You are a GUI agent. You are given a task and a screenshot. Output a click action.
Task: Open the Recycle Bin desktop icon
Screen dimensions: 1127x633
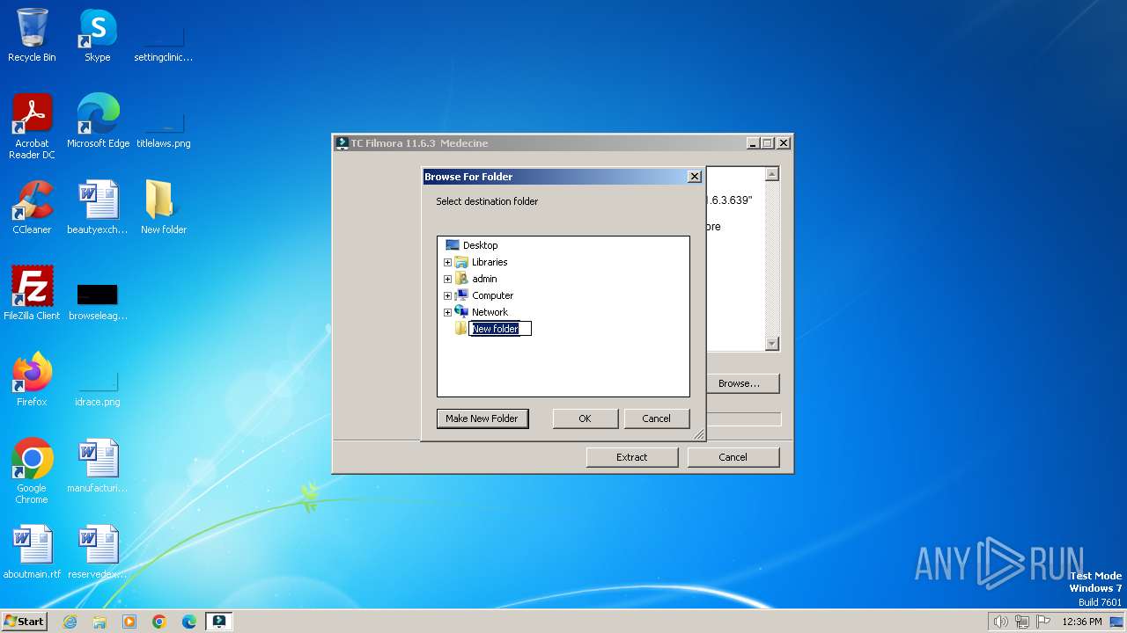coord(32,35)
